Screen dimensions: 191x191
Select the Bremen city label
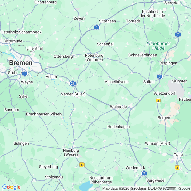point(21,63)
